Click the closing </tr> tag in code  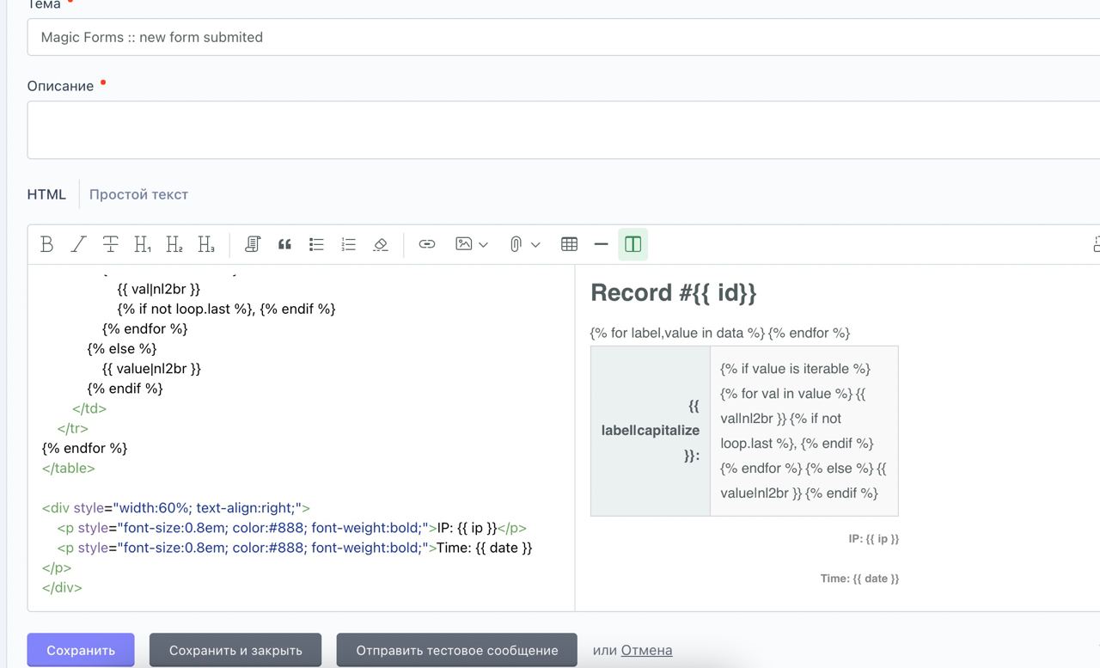point(73,428)
